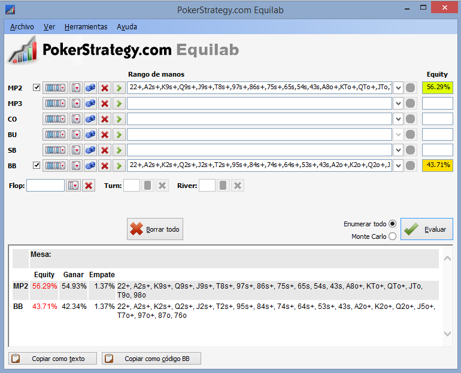The height and width of the screenshot is (373, 461).
Task: Open the Ver menu
Action: click(x=49, y=27)
